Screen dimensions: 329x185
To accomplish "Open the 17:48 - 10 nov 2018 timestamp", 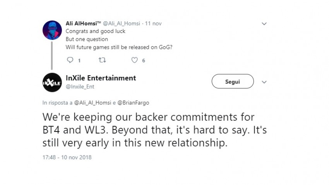I will click(x=67, y=157).
